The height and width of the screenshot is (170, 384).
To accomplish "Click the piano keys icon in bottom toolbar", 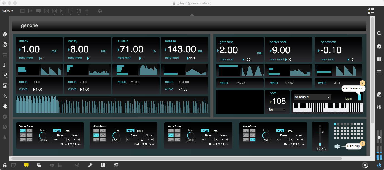I will [103, 165].
